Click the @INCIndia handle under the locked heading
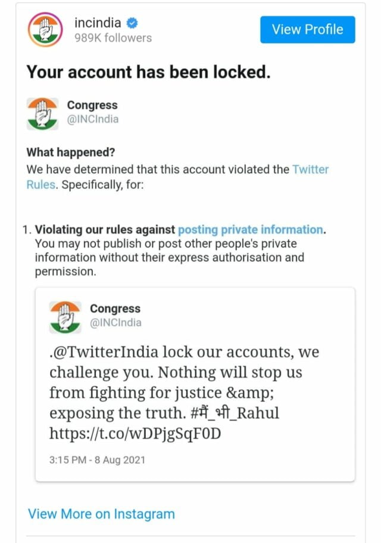 [x=92, y=119]
